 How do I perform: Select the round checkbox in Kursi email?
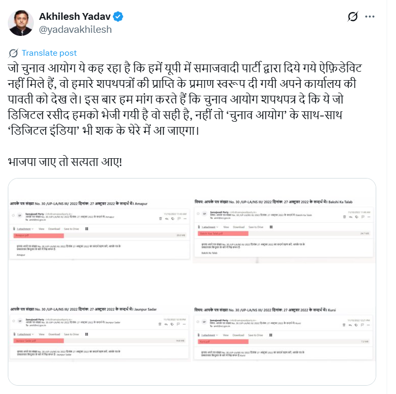198,322
